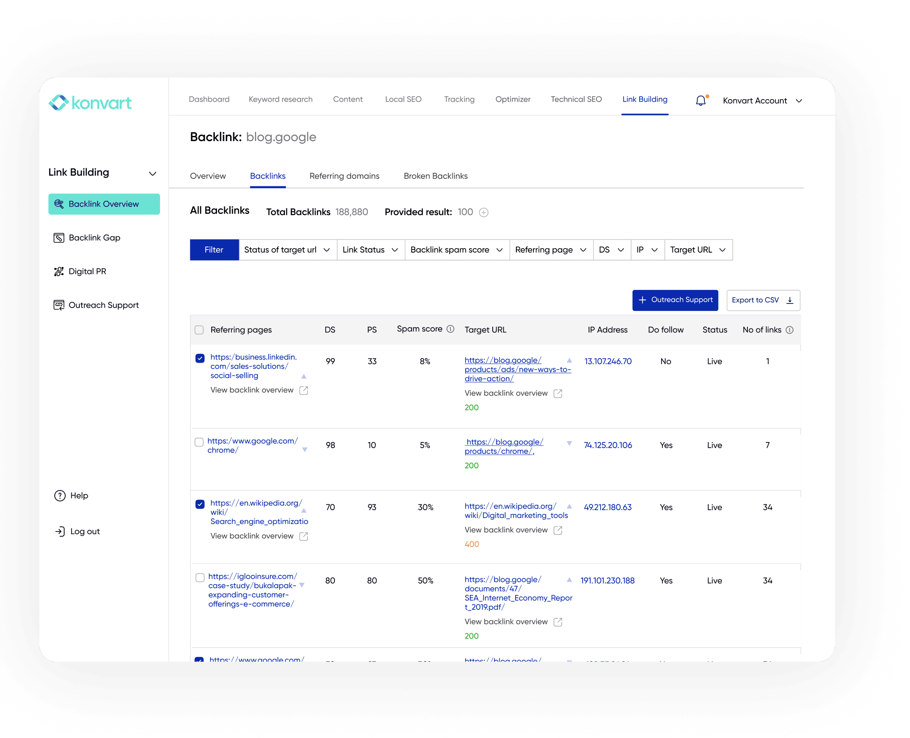
Task: Open the Backlink spam score filter dropdown
Action: (x=456, y=250)
